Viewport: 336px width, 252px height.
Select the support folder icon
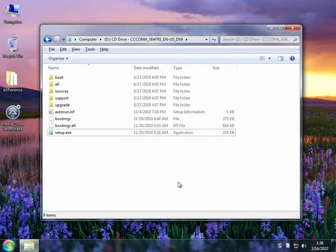pos(51,98)
